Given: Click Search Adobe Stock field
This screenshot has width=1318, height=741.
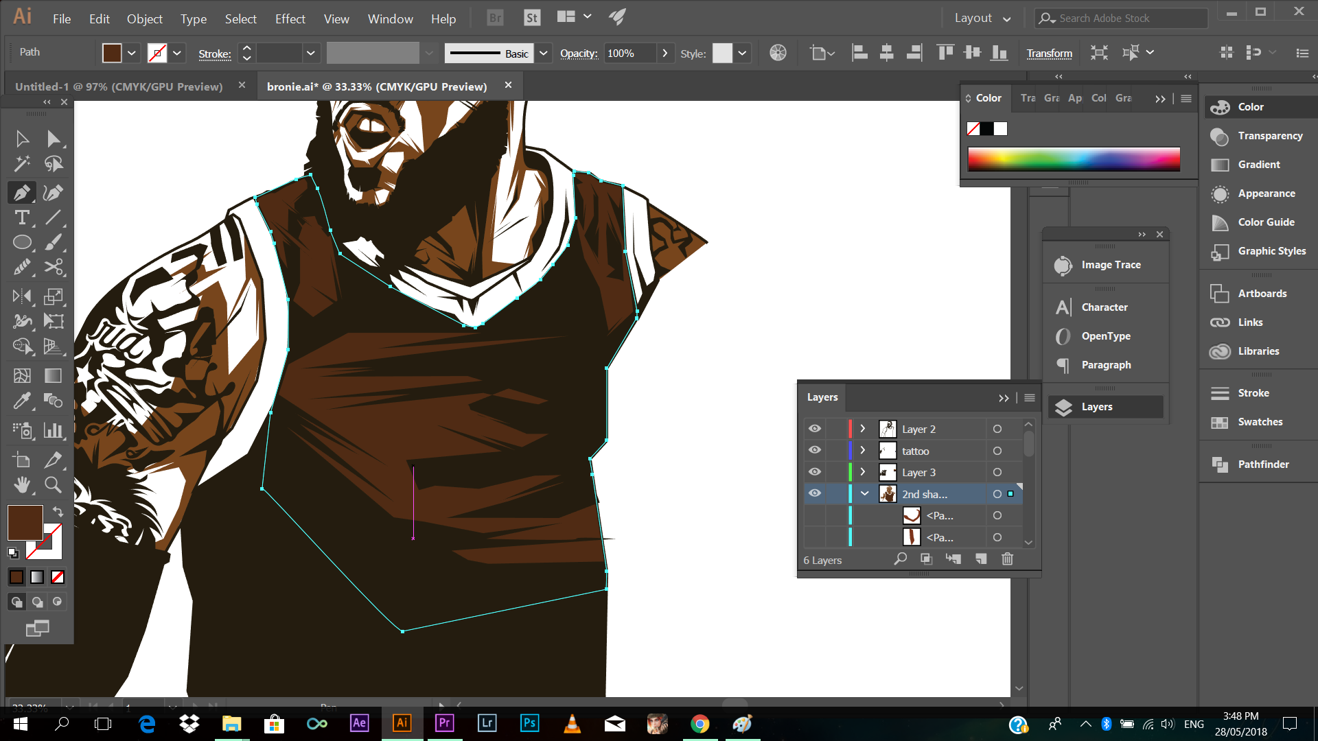Looking at the screenshot, I should tap(1121, 19).
